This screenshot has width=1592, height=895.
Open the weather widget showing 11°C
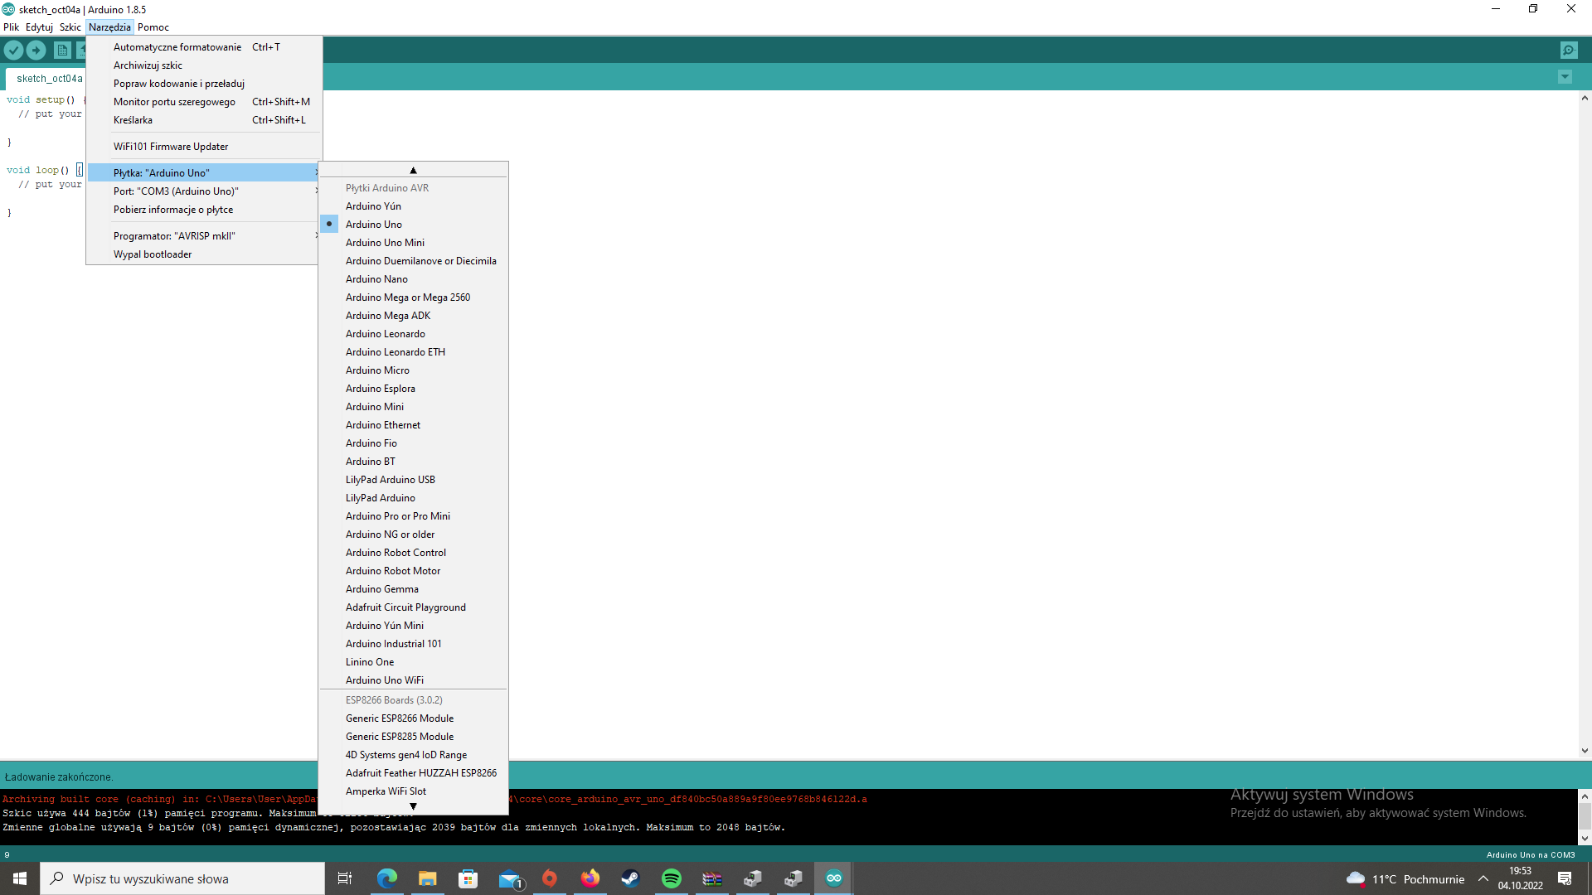pyautogui.click(x=1405, y=878)
